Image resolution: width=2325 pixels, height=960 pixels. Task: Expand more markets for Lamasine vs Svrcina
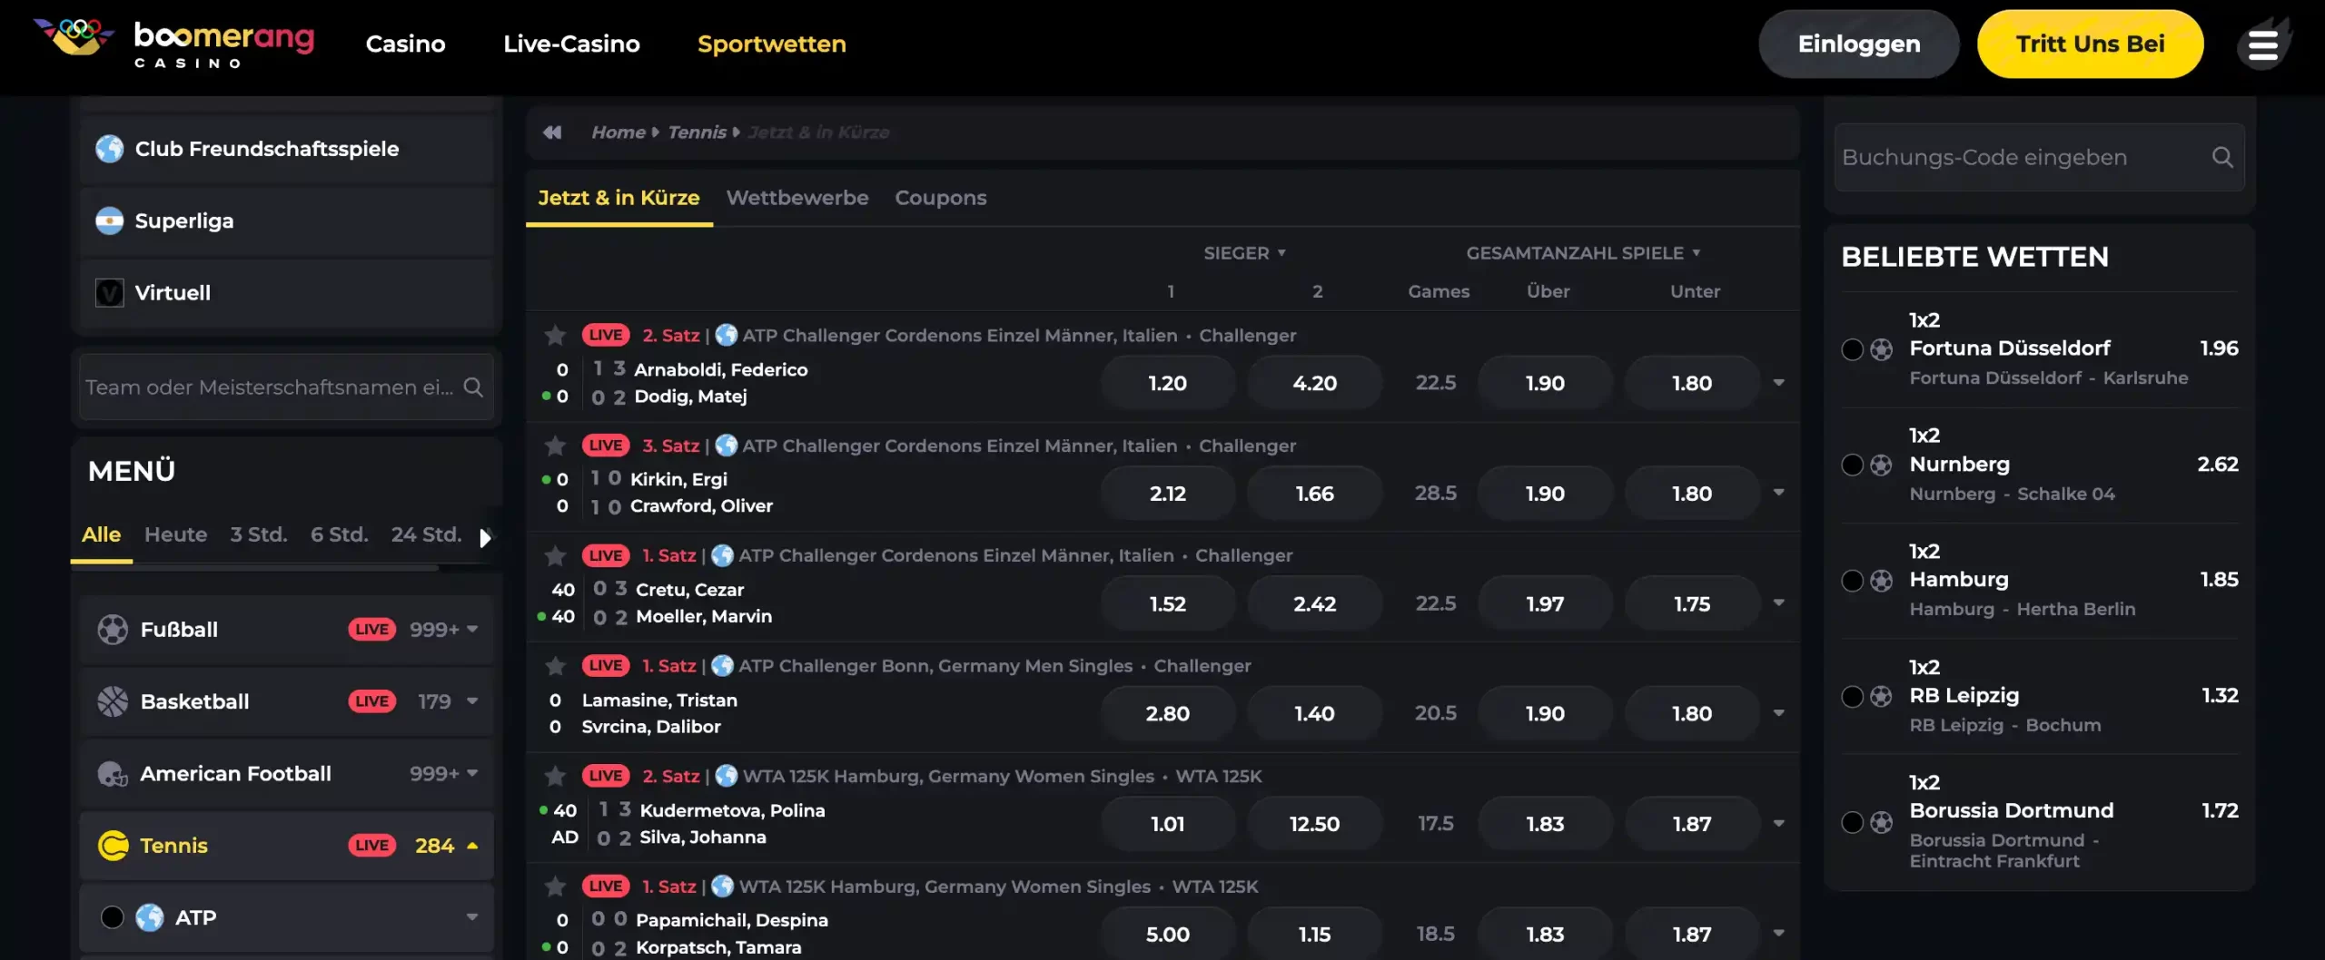click(x=1779, y=713)
